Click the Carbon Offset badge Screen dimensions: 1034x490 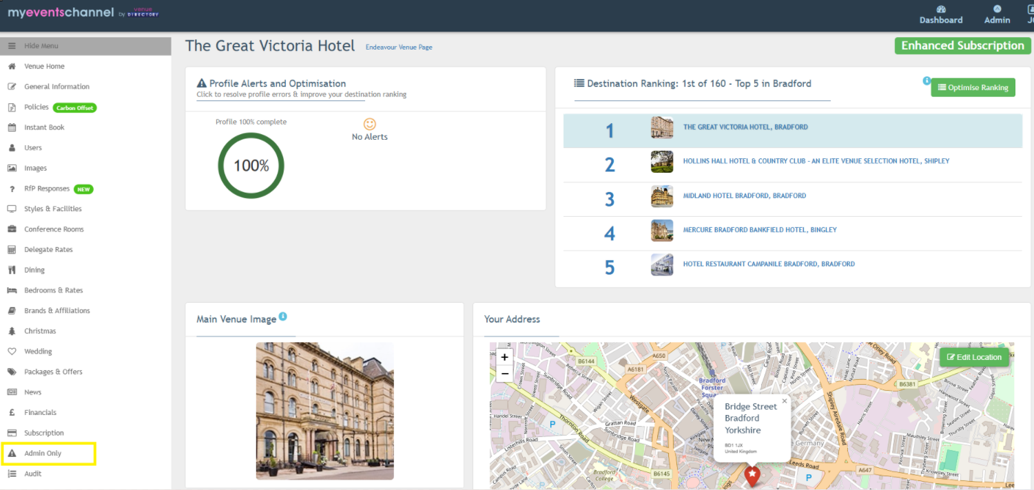(x=75, y=108)
